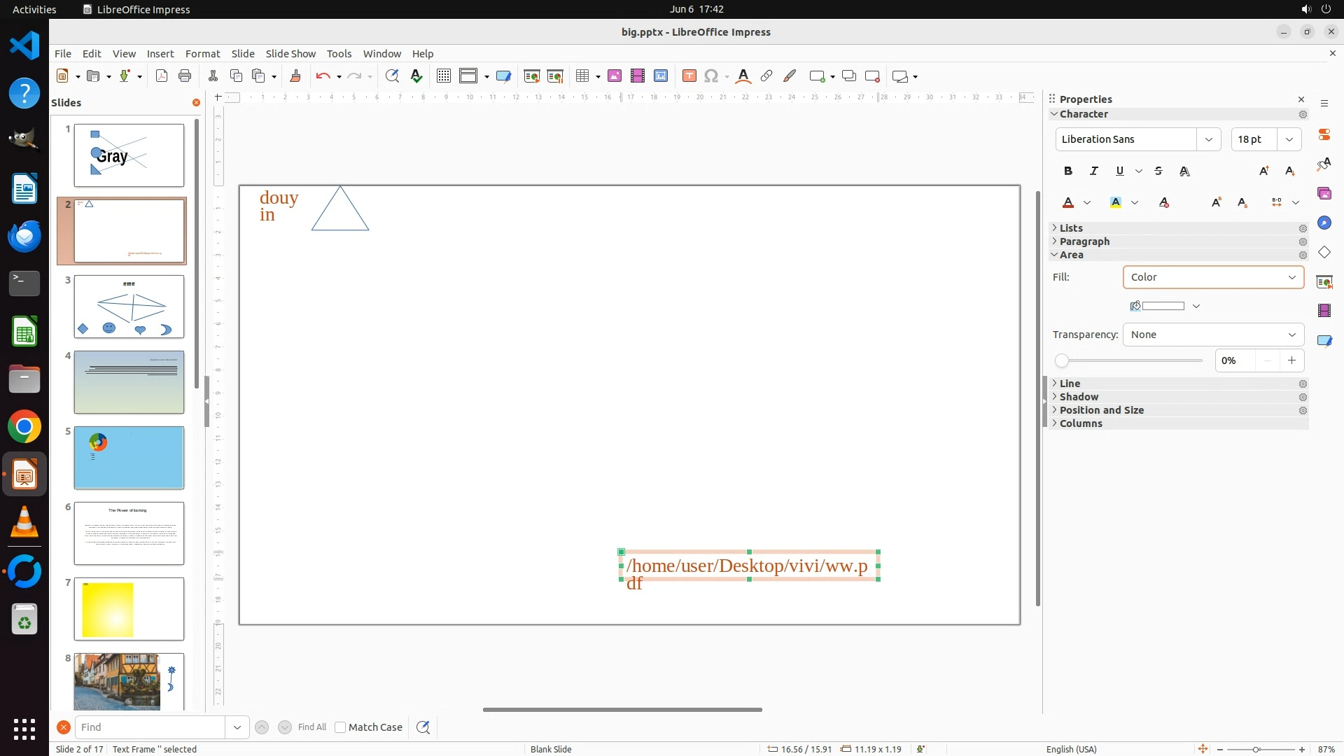Select slide 5 thumbnail

(x=129, y=458)
